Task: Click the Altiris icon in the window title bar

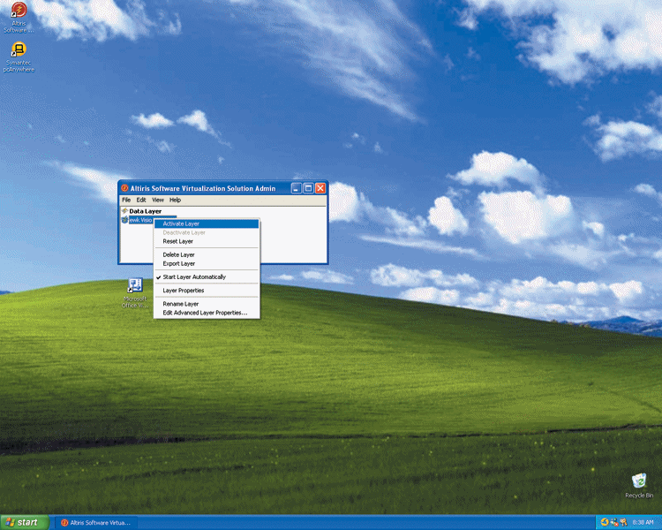Action: point(124,188)
